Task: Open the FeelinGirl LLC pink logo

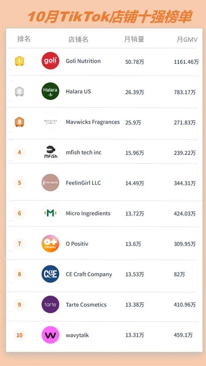Action: point(50,182)
